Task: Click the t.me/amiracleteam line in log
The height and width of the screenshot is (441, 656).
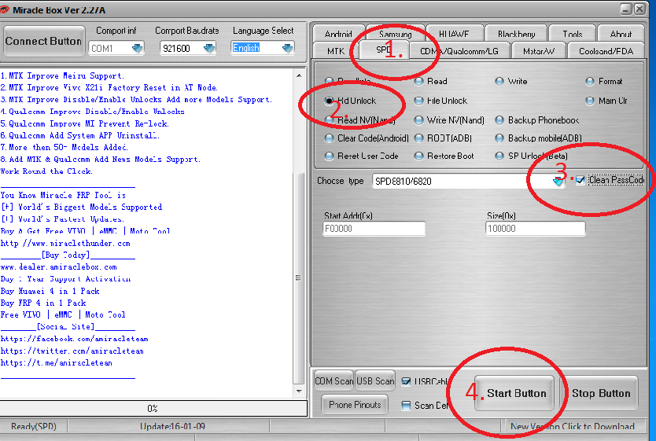Action: pyautogui.click(x=56, y=363)
